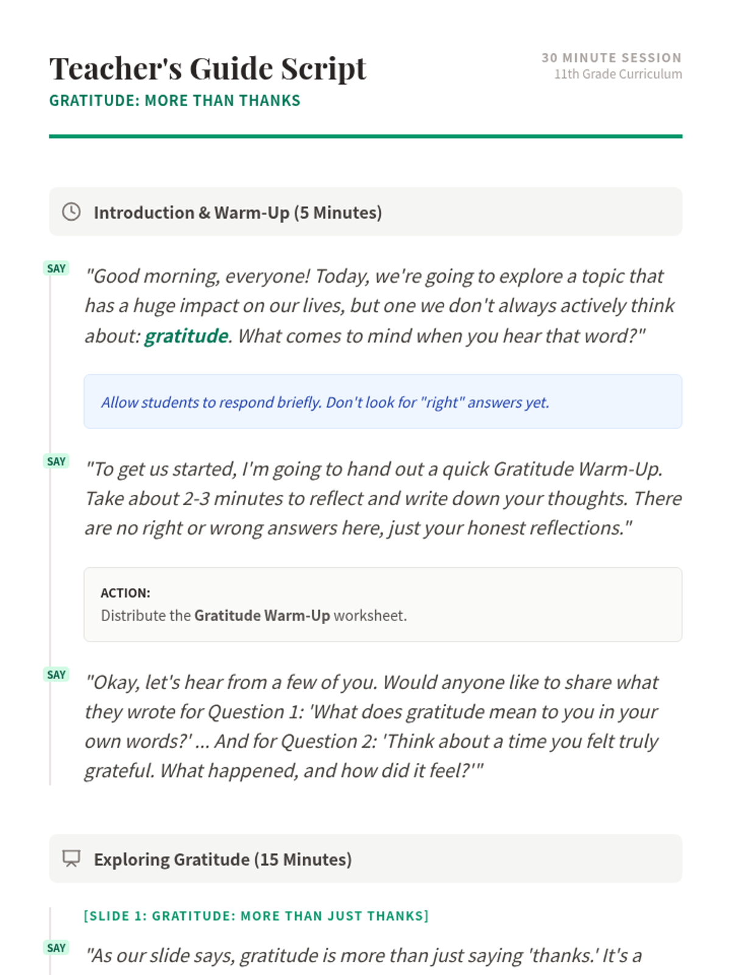Select the Introduction & Warm-Up section header
731x975 pixels.
(x=365, y=211)
